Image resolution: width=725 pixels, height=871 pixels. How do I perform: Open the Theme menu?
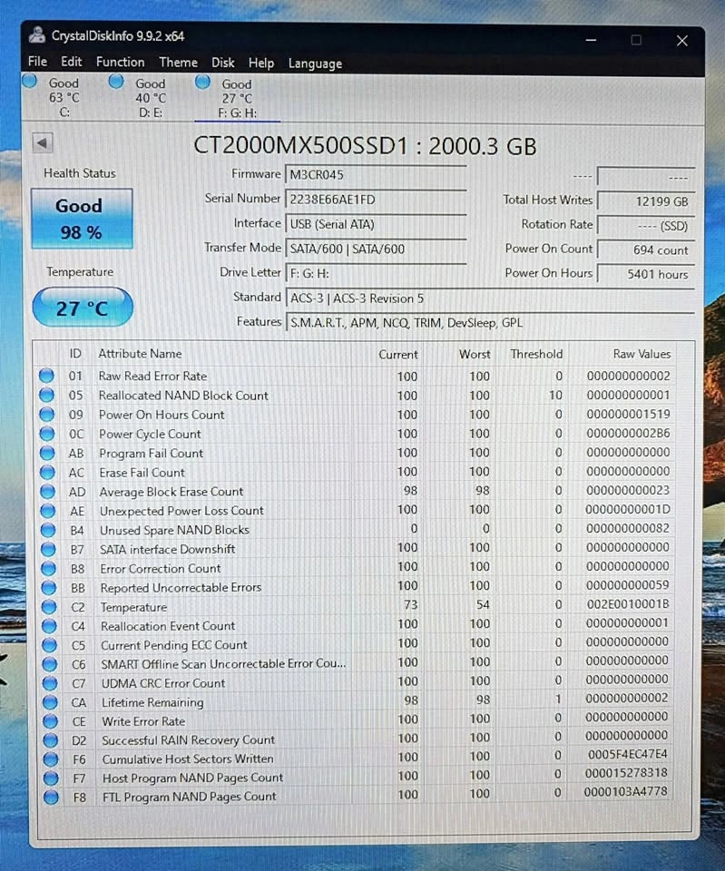click(x=178, y=63)
